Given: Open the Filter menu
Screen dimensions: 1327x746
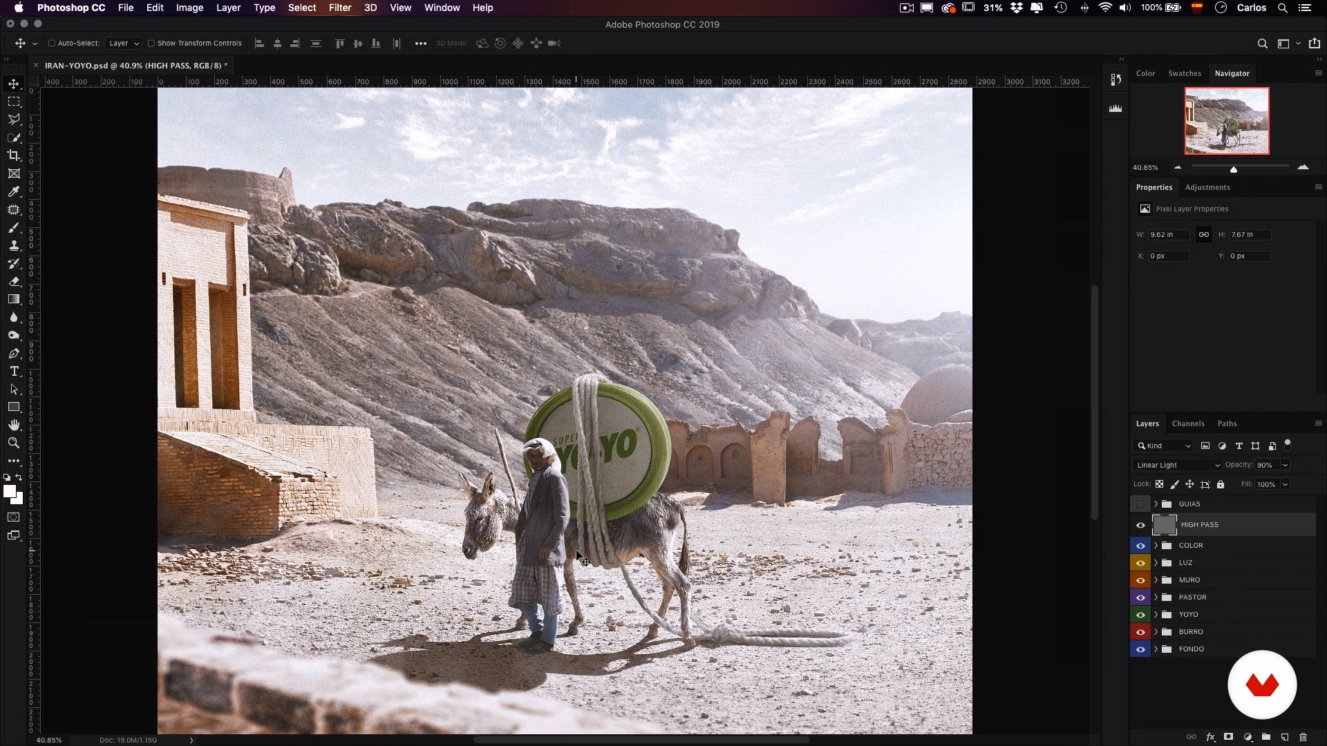Looking at the screenshot, I should tap(340, 8).
